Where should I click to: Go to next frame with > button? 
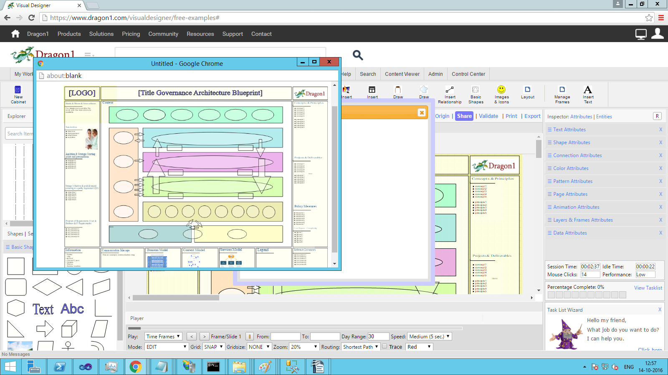(x=204, y=336)
